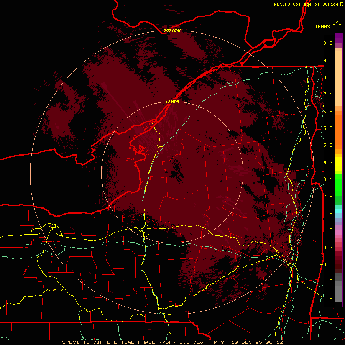The width and height of the screenshot is (345, 345).
Task: Click the -1.3 colorbar value
Action: coord(326,281)
